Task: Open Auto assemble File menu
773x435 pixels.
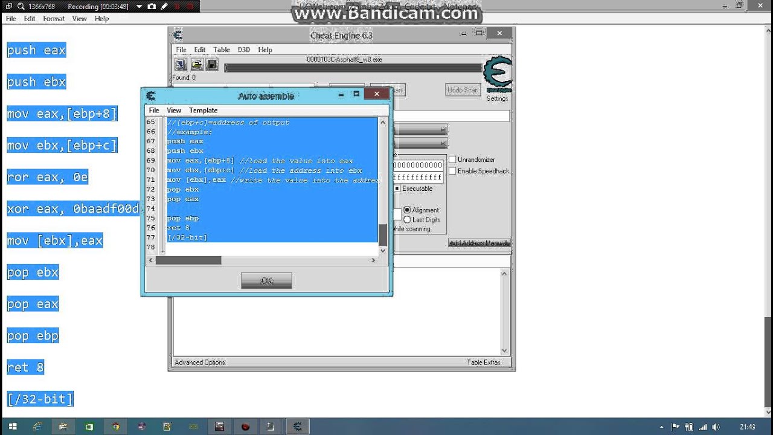Action: pyautogui.click(x=154, y=110)
